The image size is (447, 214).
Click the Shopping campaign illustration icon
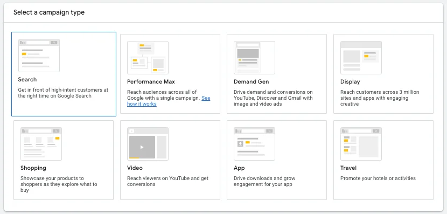coord(41,144)
